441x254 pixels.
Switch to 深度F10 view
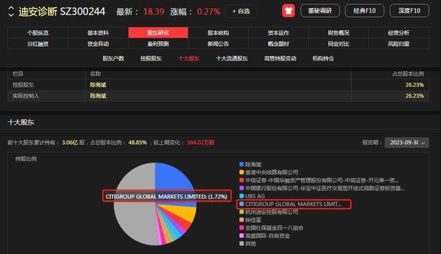click(410, 11)
